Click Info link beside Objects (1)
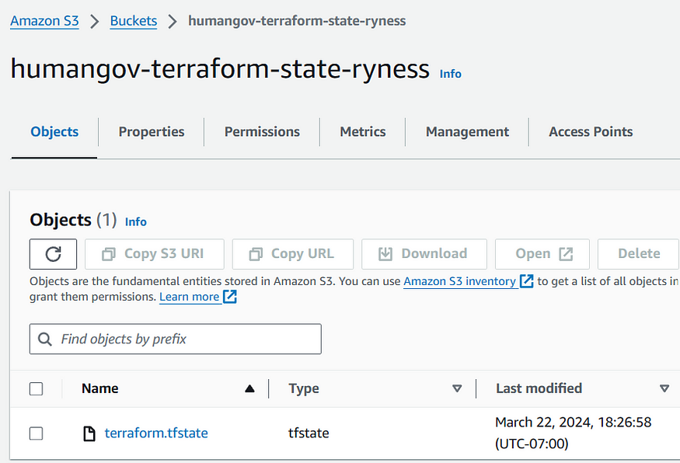Image resolution: width=680 pixels, height=463 pixels. [136, 222]
